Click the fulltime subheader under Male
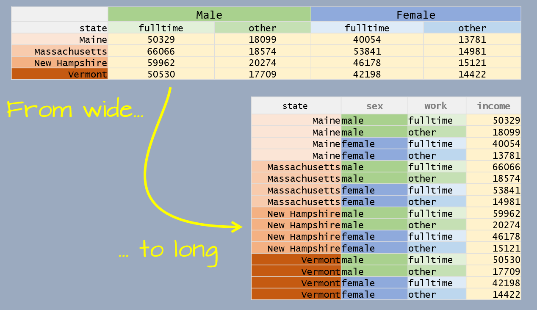The image size is (537, 310). click(x=162, y=28)
